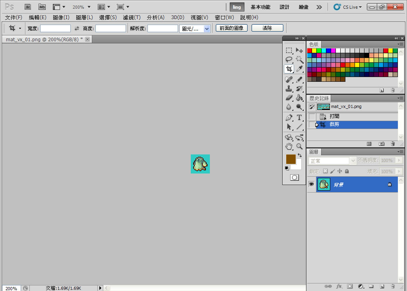This screenshot has height=291, width=407.
Task: Hide the 背景 layer with eye icon
Action: [x=311, y=184]
